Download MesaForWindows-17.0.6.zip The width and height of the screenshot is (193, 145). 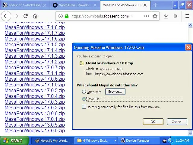pos(35,79)
